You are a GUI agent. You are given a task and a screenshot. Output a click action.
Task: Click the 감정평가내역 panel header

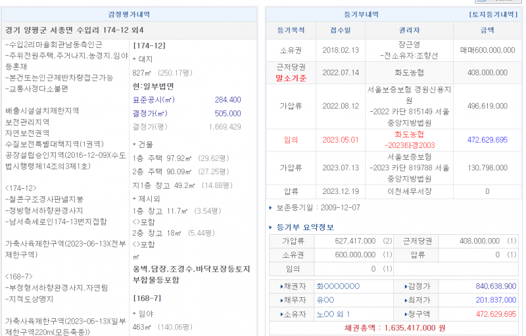(129, 14)
